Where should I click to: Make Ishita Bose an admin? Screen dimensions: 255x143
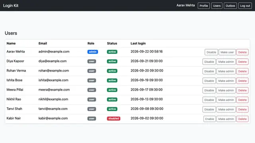tap(226, 81)
